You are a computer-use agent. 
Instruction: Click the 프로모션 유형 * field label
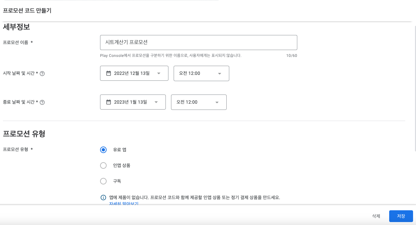[18, 149]
